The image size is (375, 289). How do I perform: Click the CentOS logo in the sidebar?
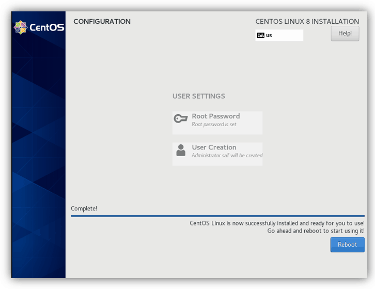point(39,27)
